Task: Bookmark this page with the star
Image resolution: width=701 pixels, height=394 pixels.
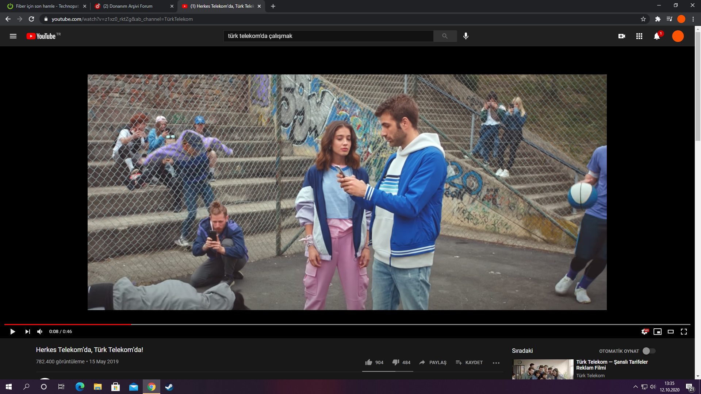Action: click(x=643, y=19)
